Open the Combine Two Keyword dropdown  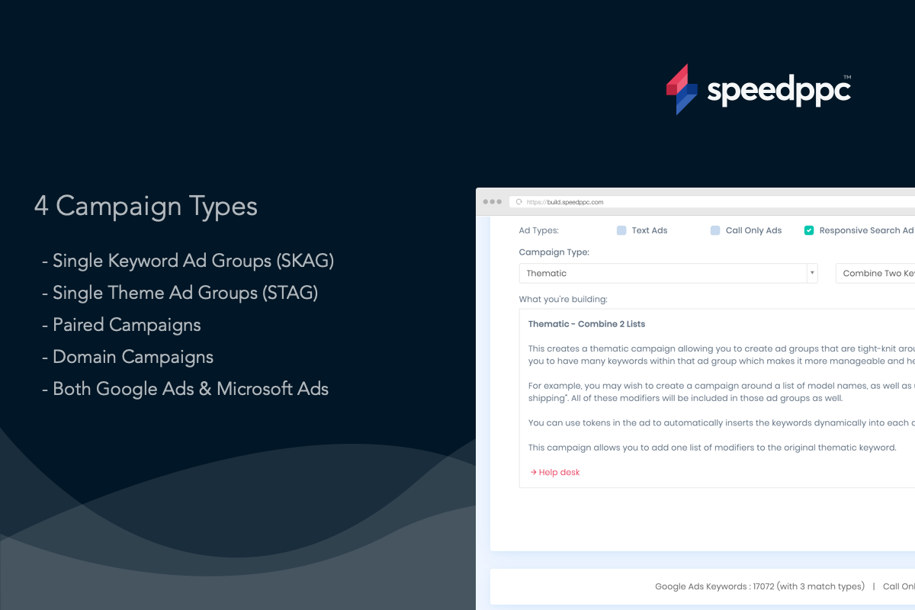[875, 273]
